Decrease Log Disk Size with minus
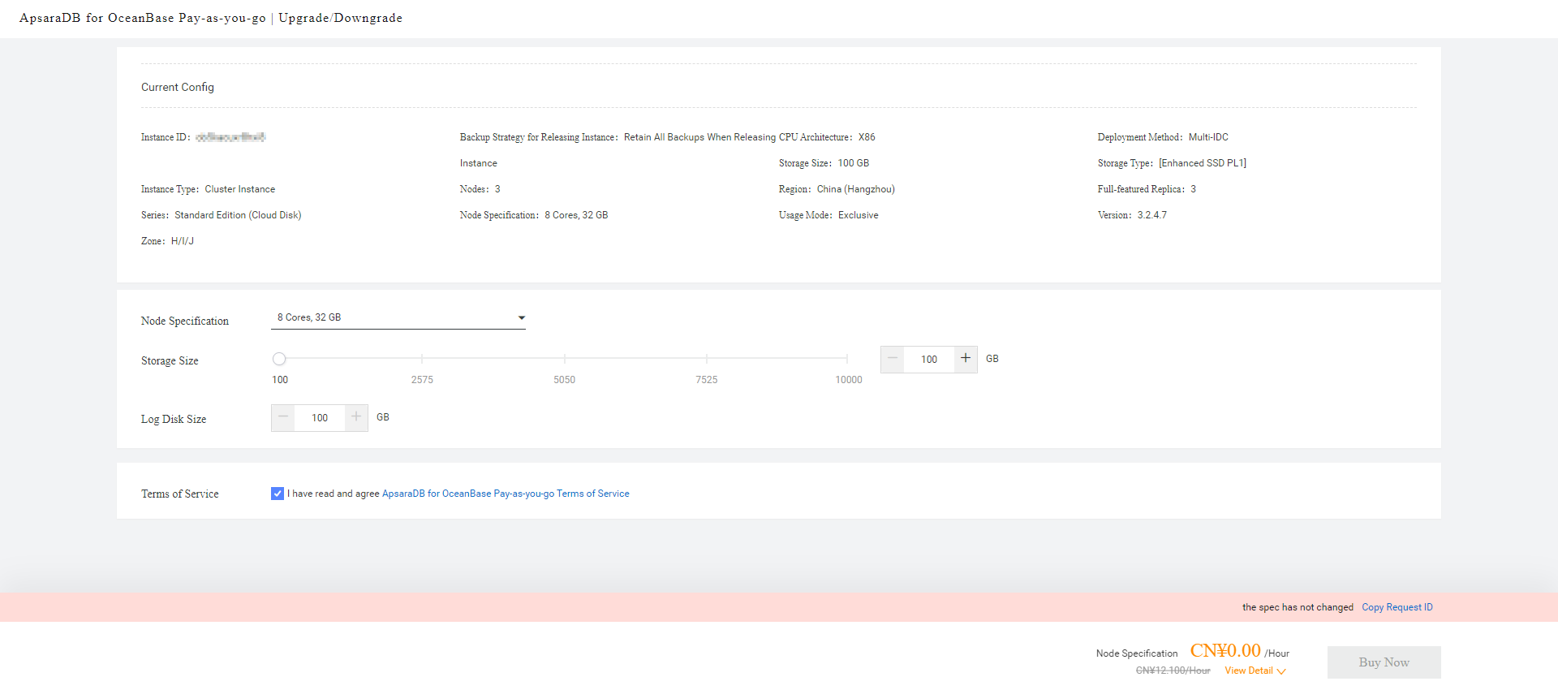The width and height of the screenshot is (1558, 690). [x=283, y=417]
